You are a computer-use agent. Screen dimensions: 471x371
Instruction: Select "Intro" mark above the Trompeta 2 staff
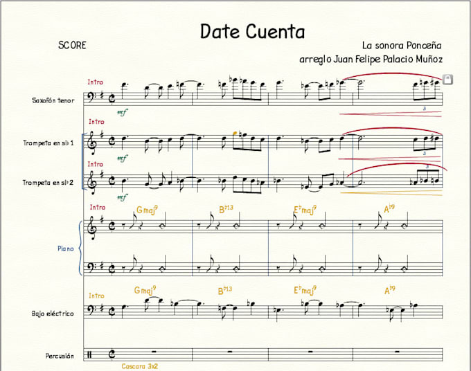click(95, 164)
